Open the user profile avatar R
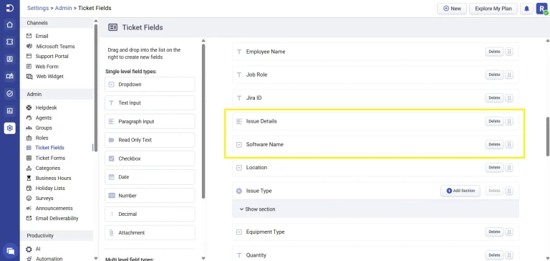Screen dimensions: 550x261 click(x=541, y=9)
